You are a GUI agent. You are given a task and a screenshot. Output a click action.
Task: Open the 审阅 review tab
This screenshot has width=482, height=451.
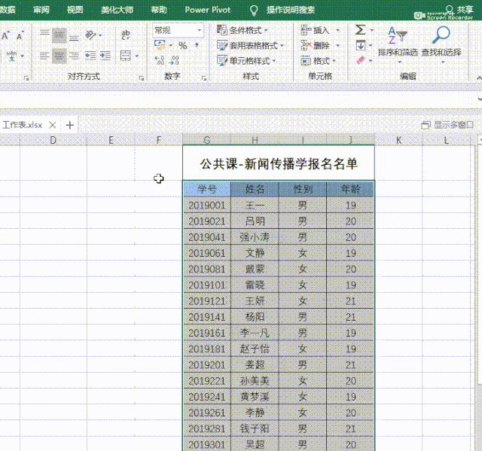click(41, 10)
